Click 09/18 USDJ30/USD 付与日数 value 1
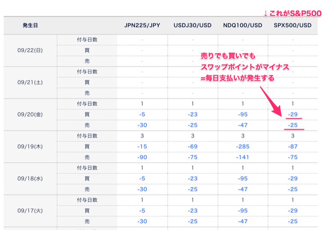The image size is (325, 230). pyautogui.click(x=192, y=168)
